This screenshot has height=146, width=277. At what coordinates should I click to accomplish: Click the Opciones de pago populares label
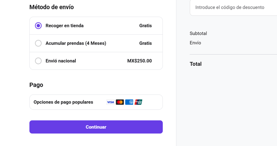(63, 102)
